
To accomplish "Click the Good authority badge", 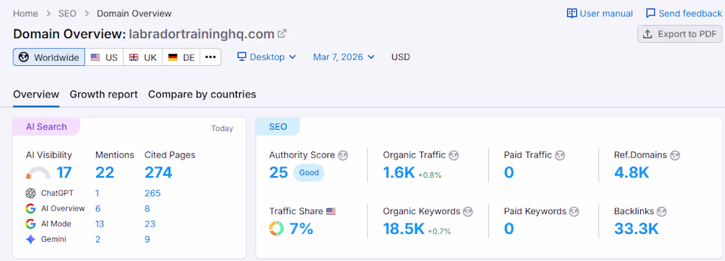I will click(309, 173).
